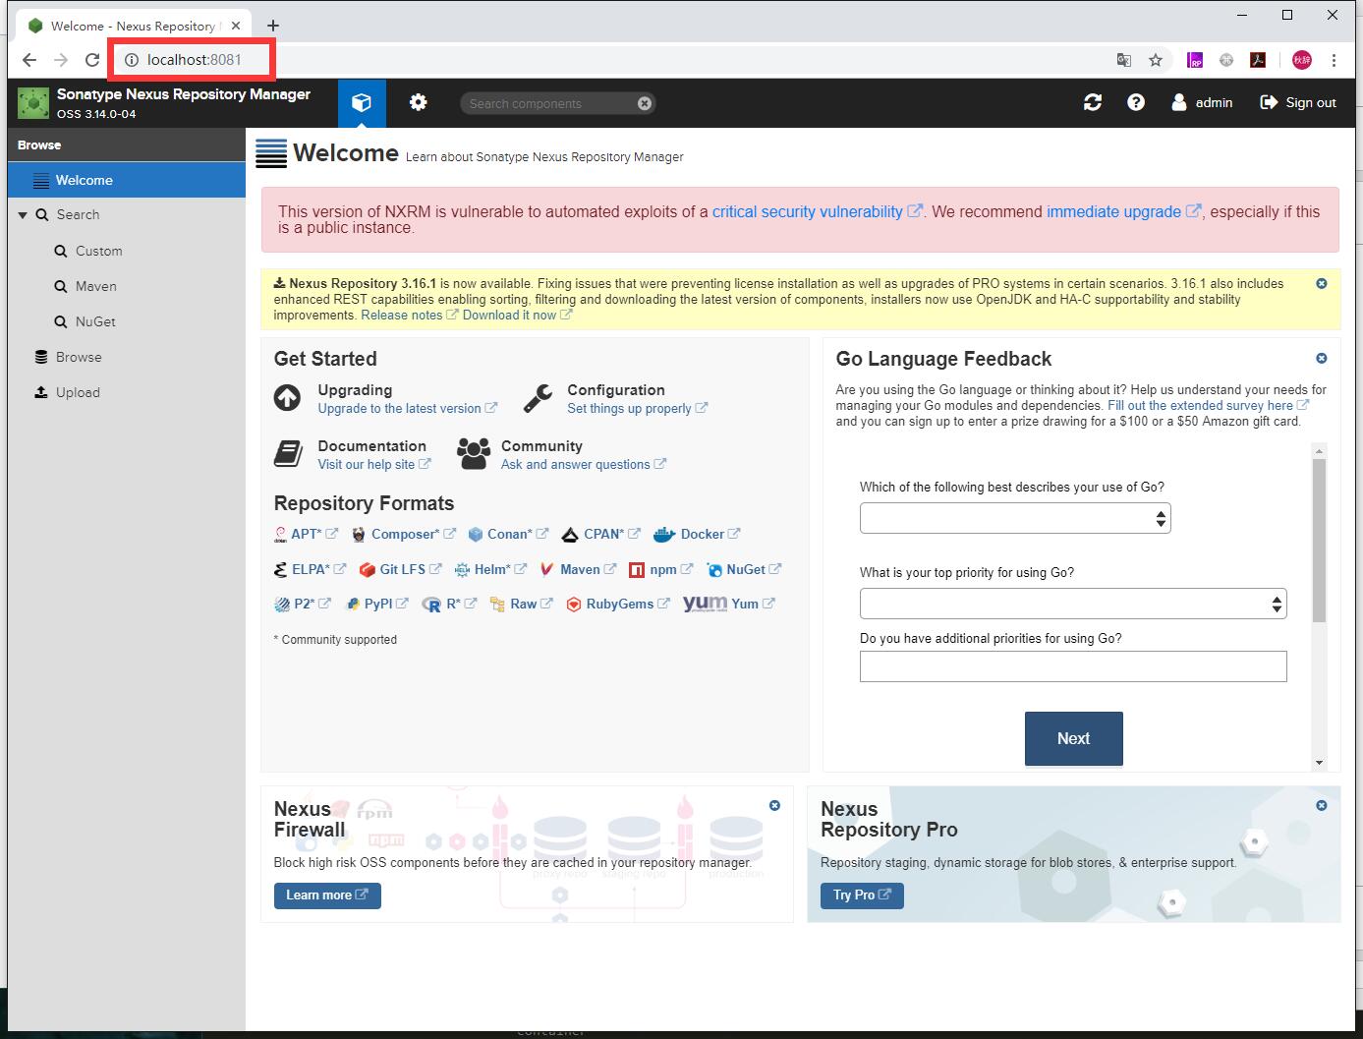Open Visit our help site link
Viewport: 1363px width, 1039px height.
coord(373,464)
